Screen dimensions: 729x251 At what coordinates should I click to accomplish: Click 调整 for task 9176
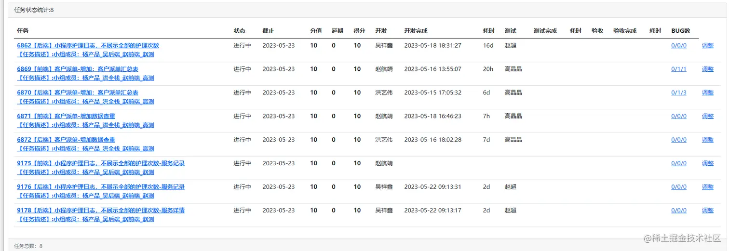[708, 187]
